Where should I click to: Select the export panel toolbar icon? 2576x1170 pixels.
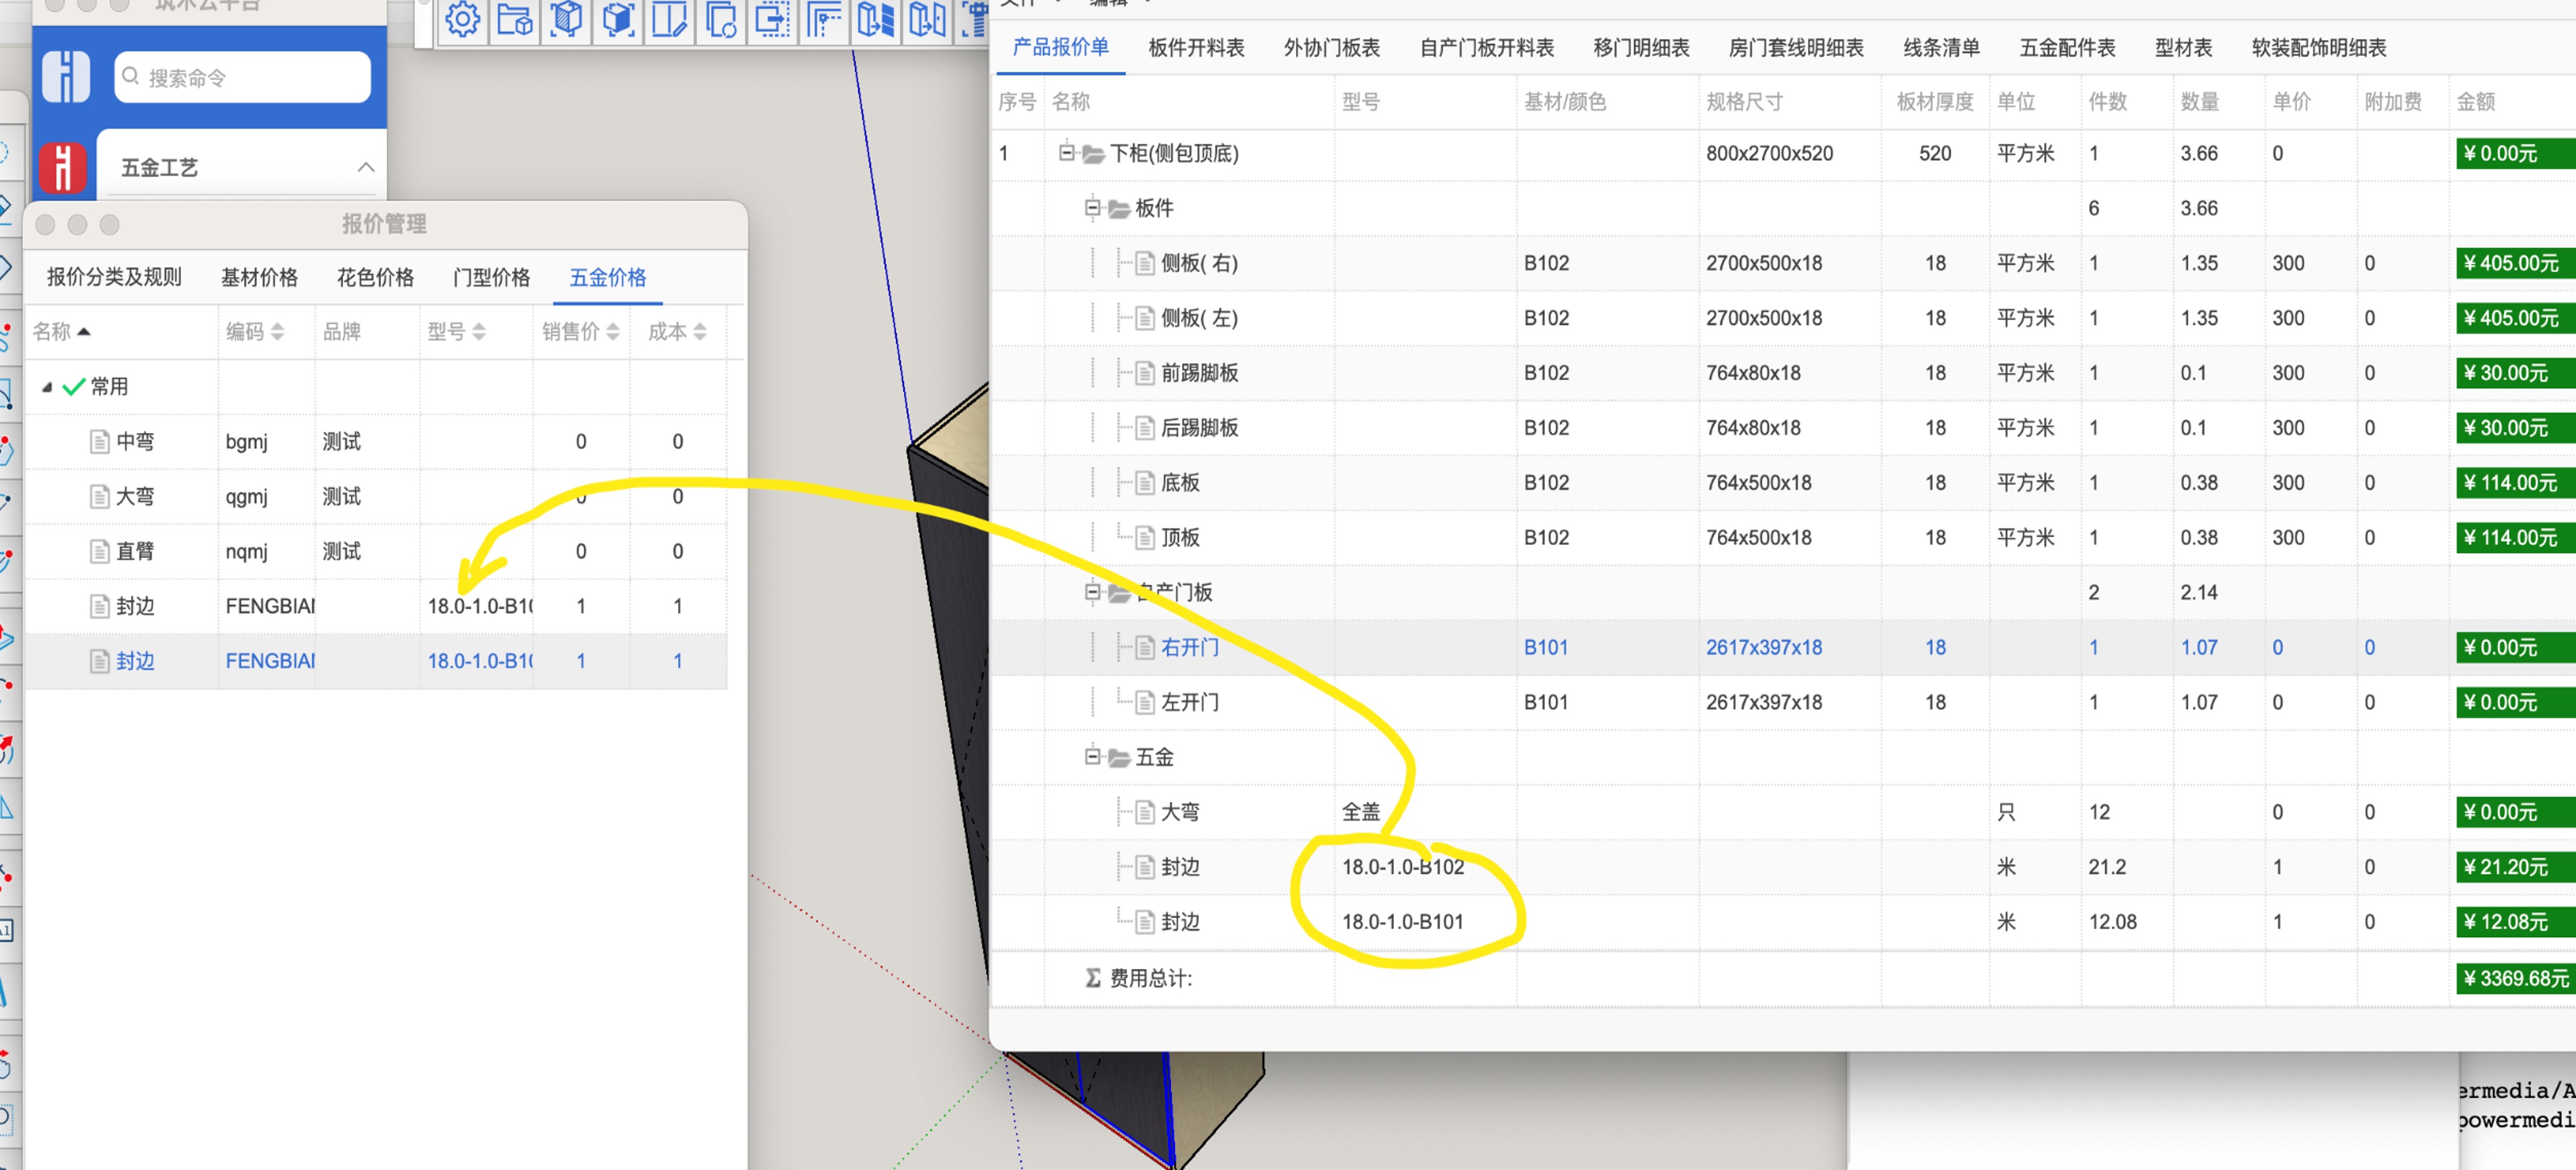(x=774, y=20)
